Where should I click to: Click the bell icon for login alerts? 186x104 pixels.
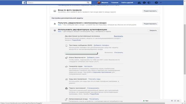55,24
